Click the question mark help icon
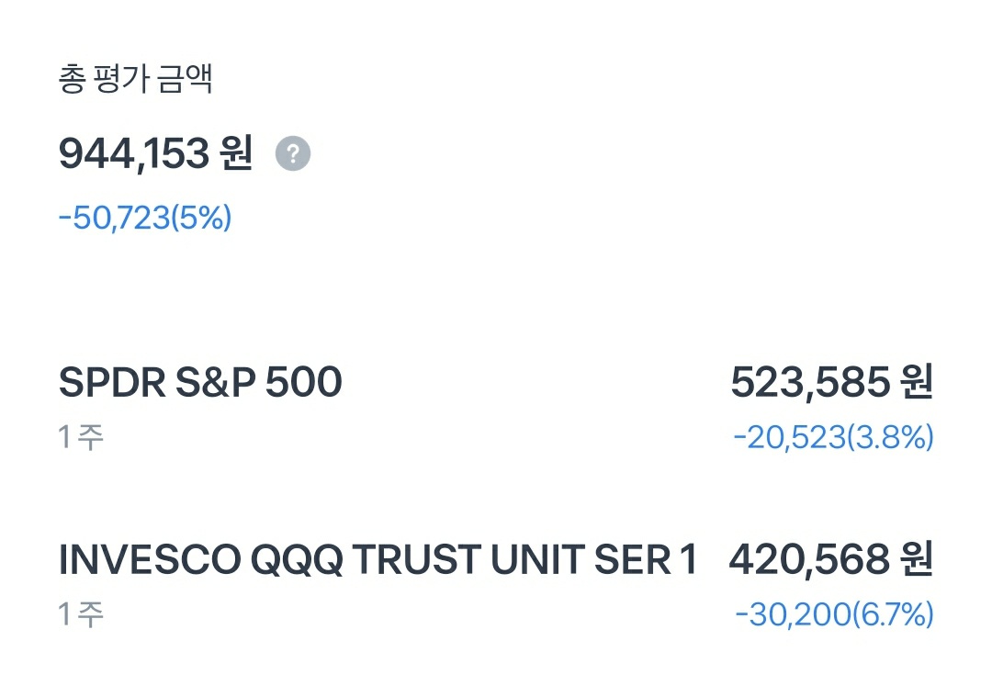The image size is (992, 697). point(293,153)
